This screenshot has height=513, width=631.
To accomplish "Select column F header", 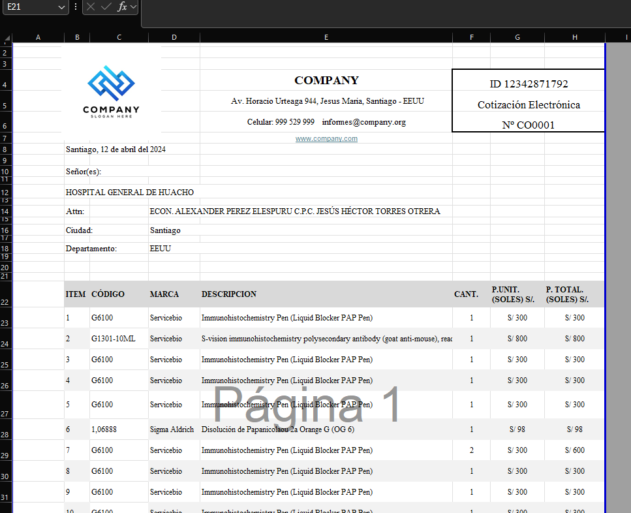I will click(x=471, y=37).
